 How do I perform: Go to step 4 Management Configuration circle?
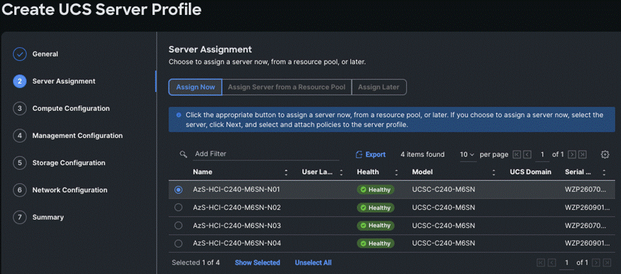19,136
